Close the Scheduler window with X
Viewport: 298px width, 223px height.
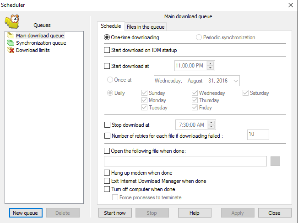(291, 5)
